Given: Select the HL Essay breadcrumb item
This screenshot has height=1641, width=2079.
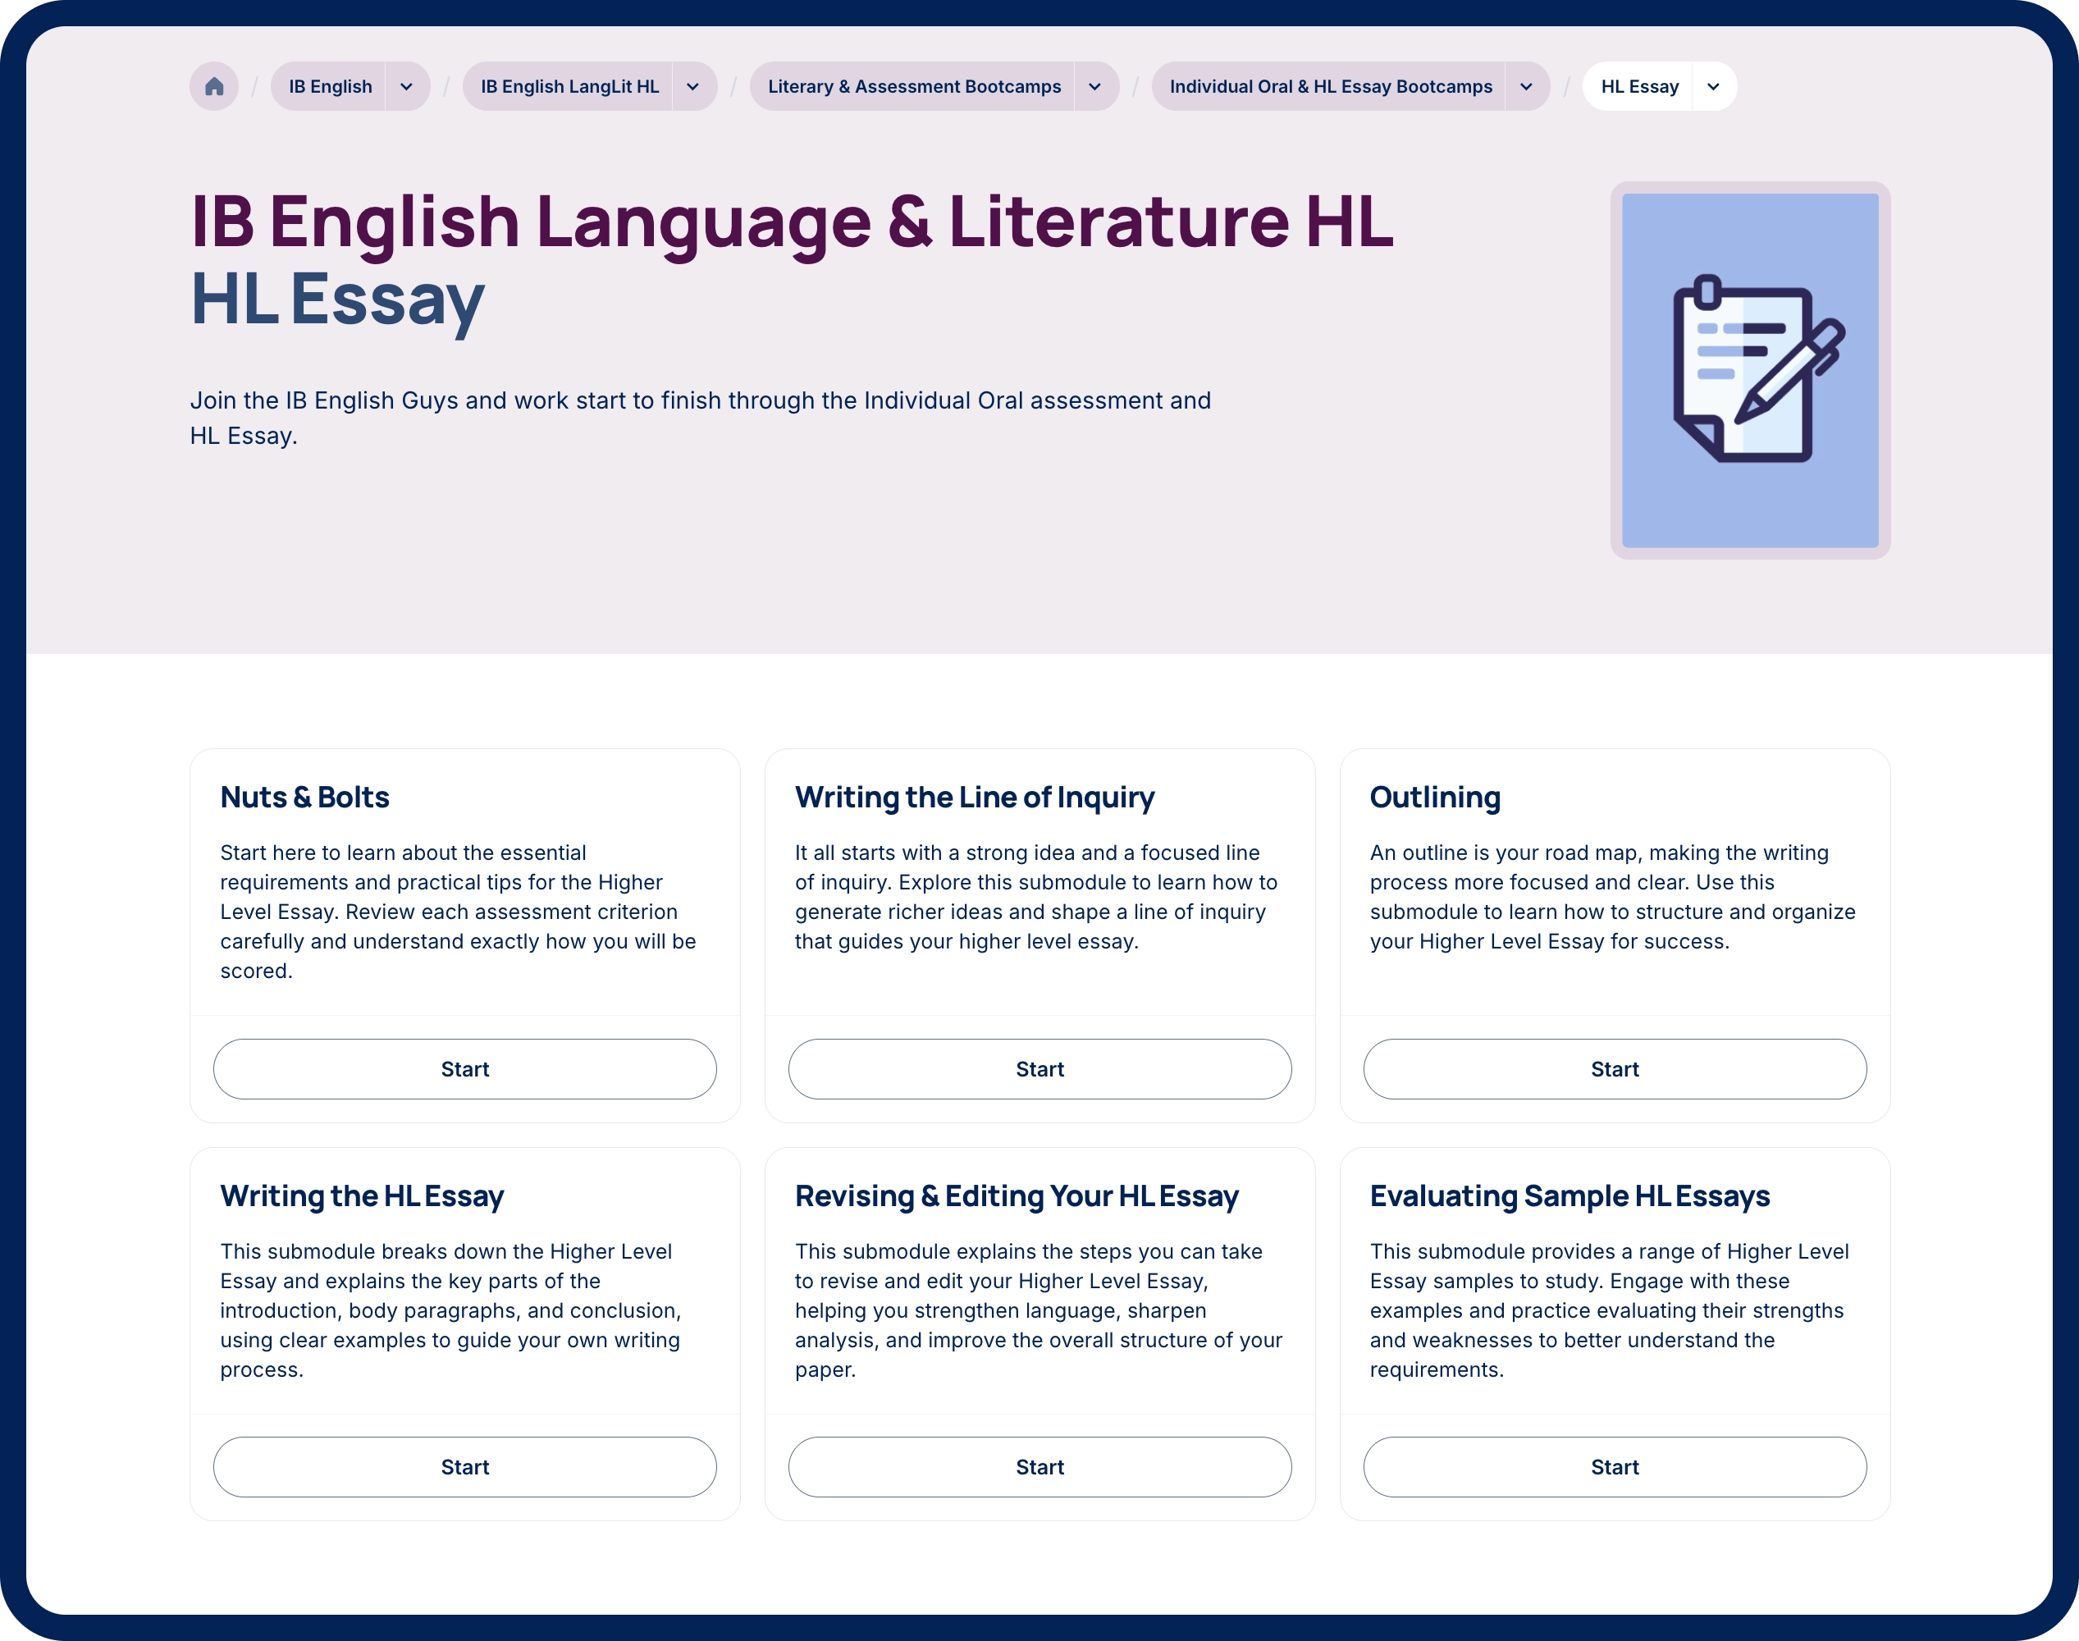Looking at the screenshot, I should pyautogui.click(x=1639, y=86).
